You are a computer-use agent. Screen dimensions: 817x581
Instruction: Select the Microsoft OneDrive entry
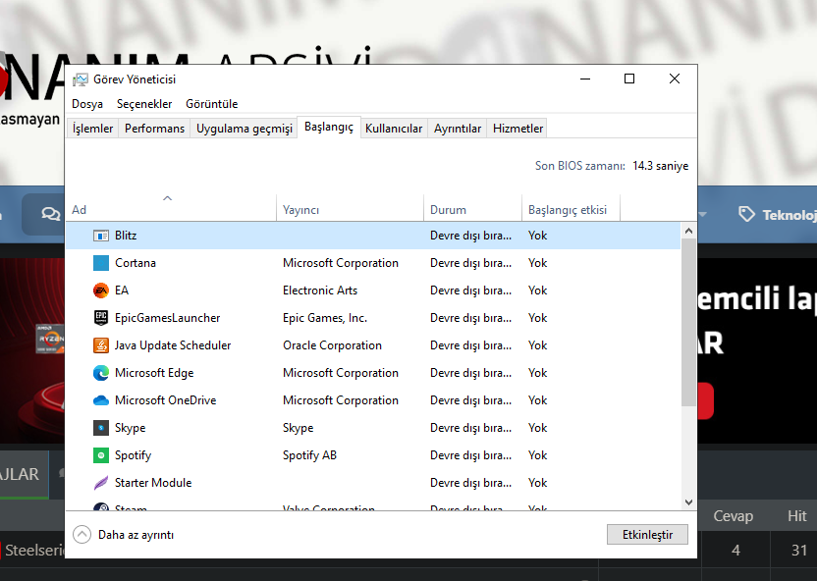tap(165, 400)
